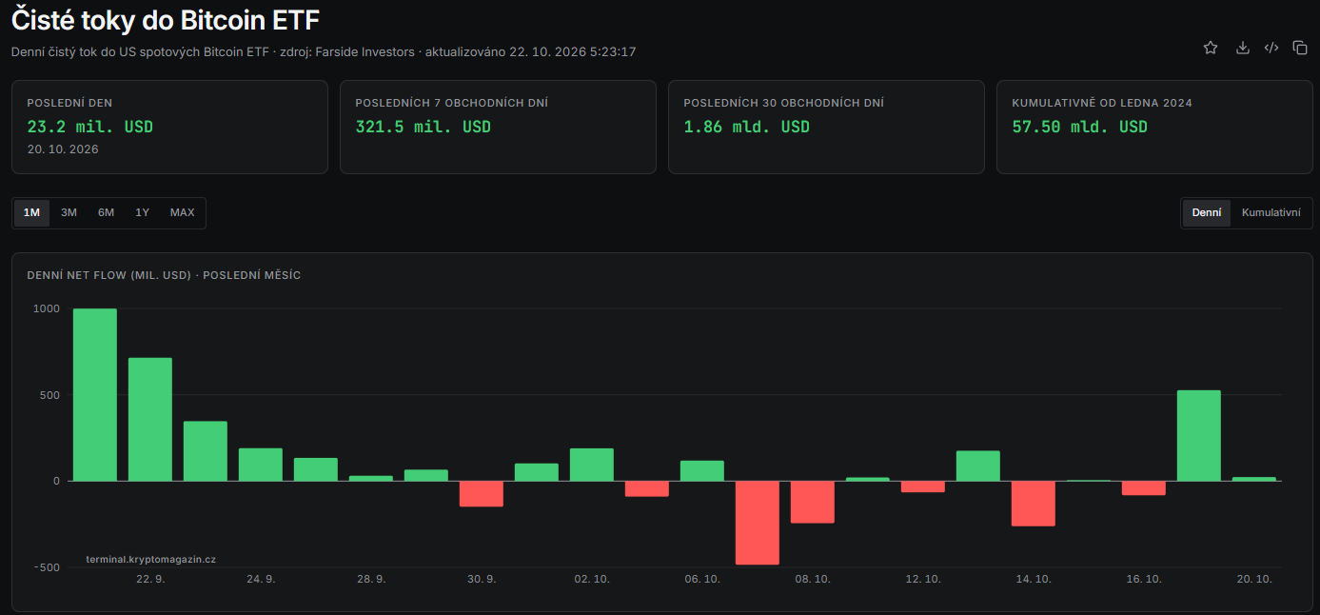Click the copy icon at top right
Image resolution: width=1320 pixels, height=615 pixels.
(x=1300, y=48)
